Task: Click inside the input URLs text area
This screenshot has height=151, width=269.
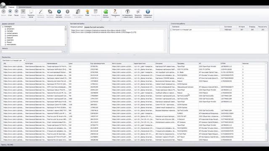Action: click(118, 40)
